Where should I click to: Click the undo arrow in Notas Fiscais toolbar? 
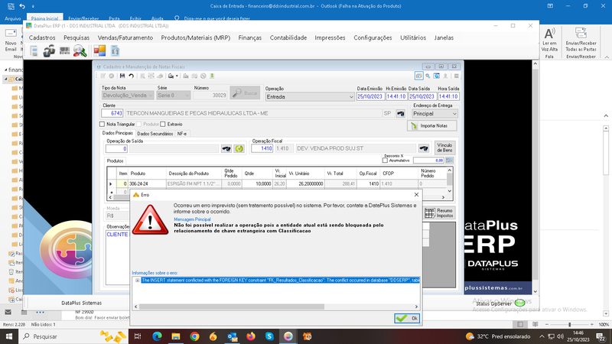pos(131,76)
